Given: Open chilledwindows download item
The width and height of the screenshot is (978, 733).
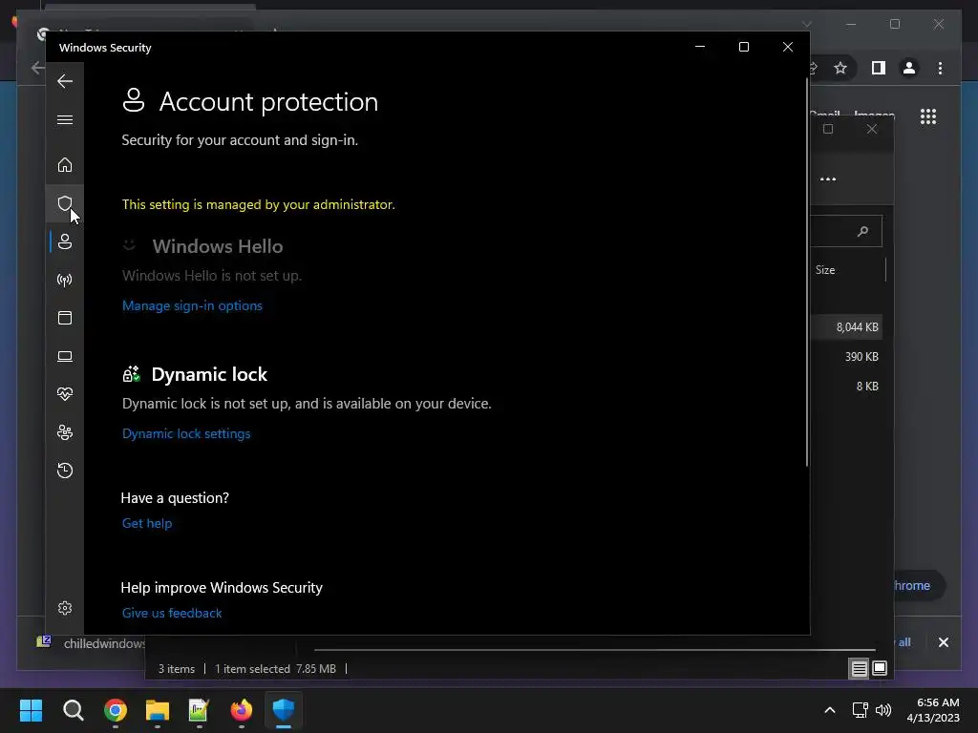Looking at the screenshot, I should pyautogui.click(x=91, y=643).
